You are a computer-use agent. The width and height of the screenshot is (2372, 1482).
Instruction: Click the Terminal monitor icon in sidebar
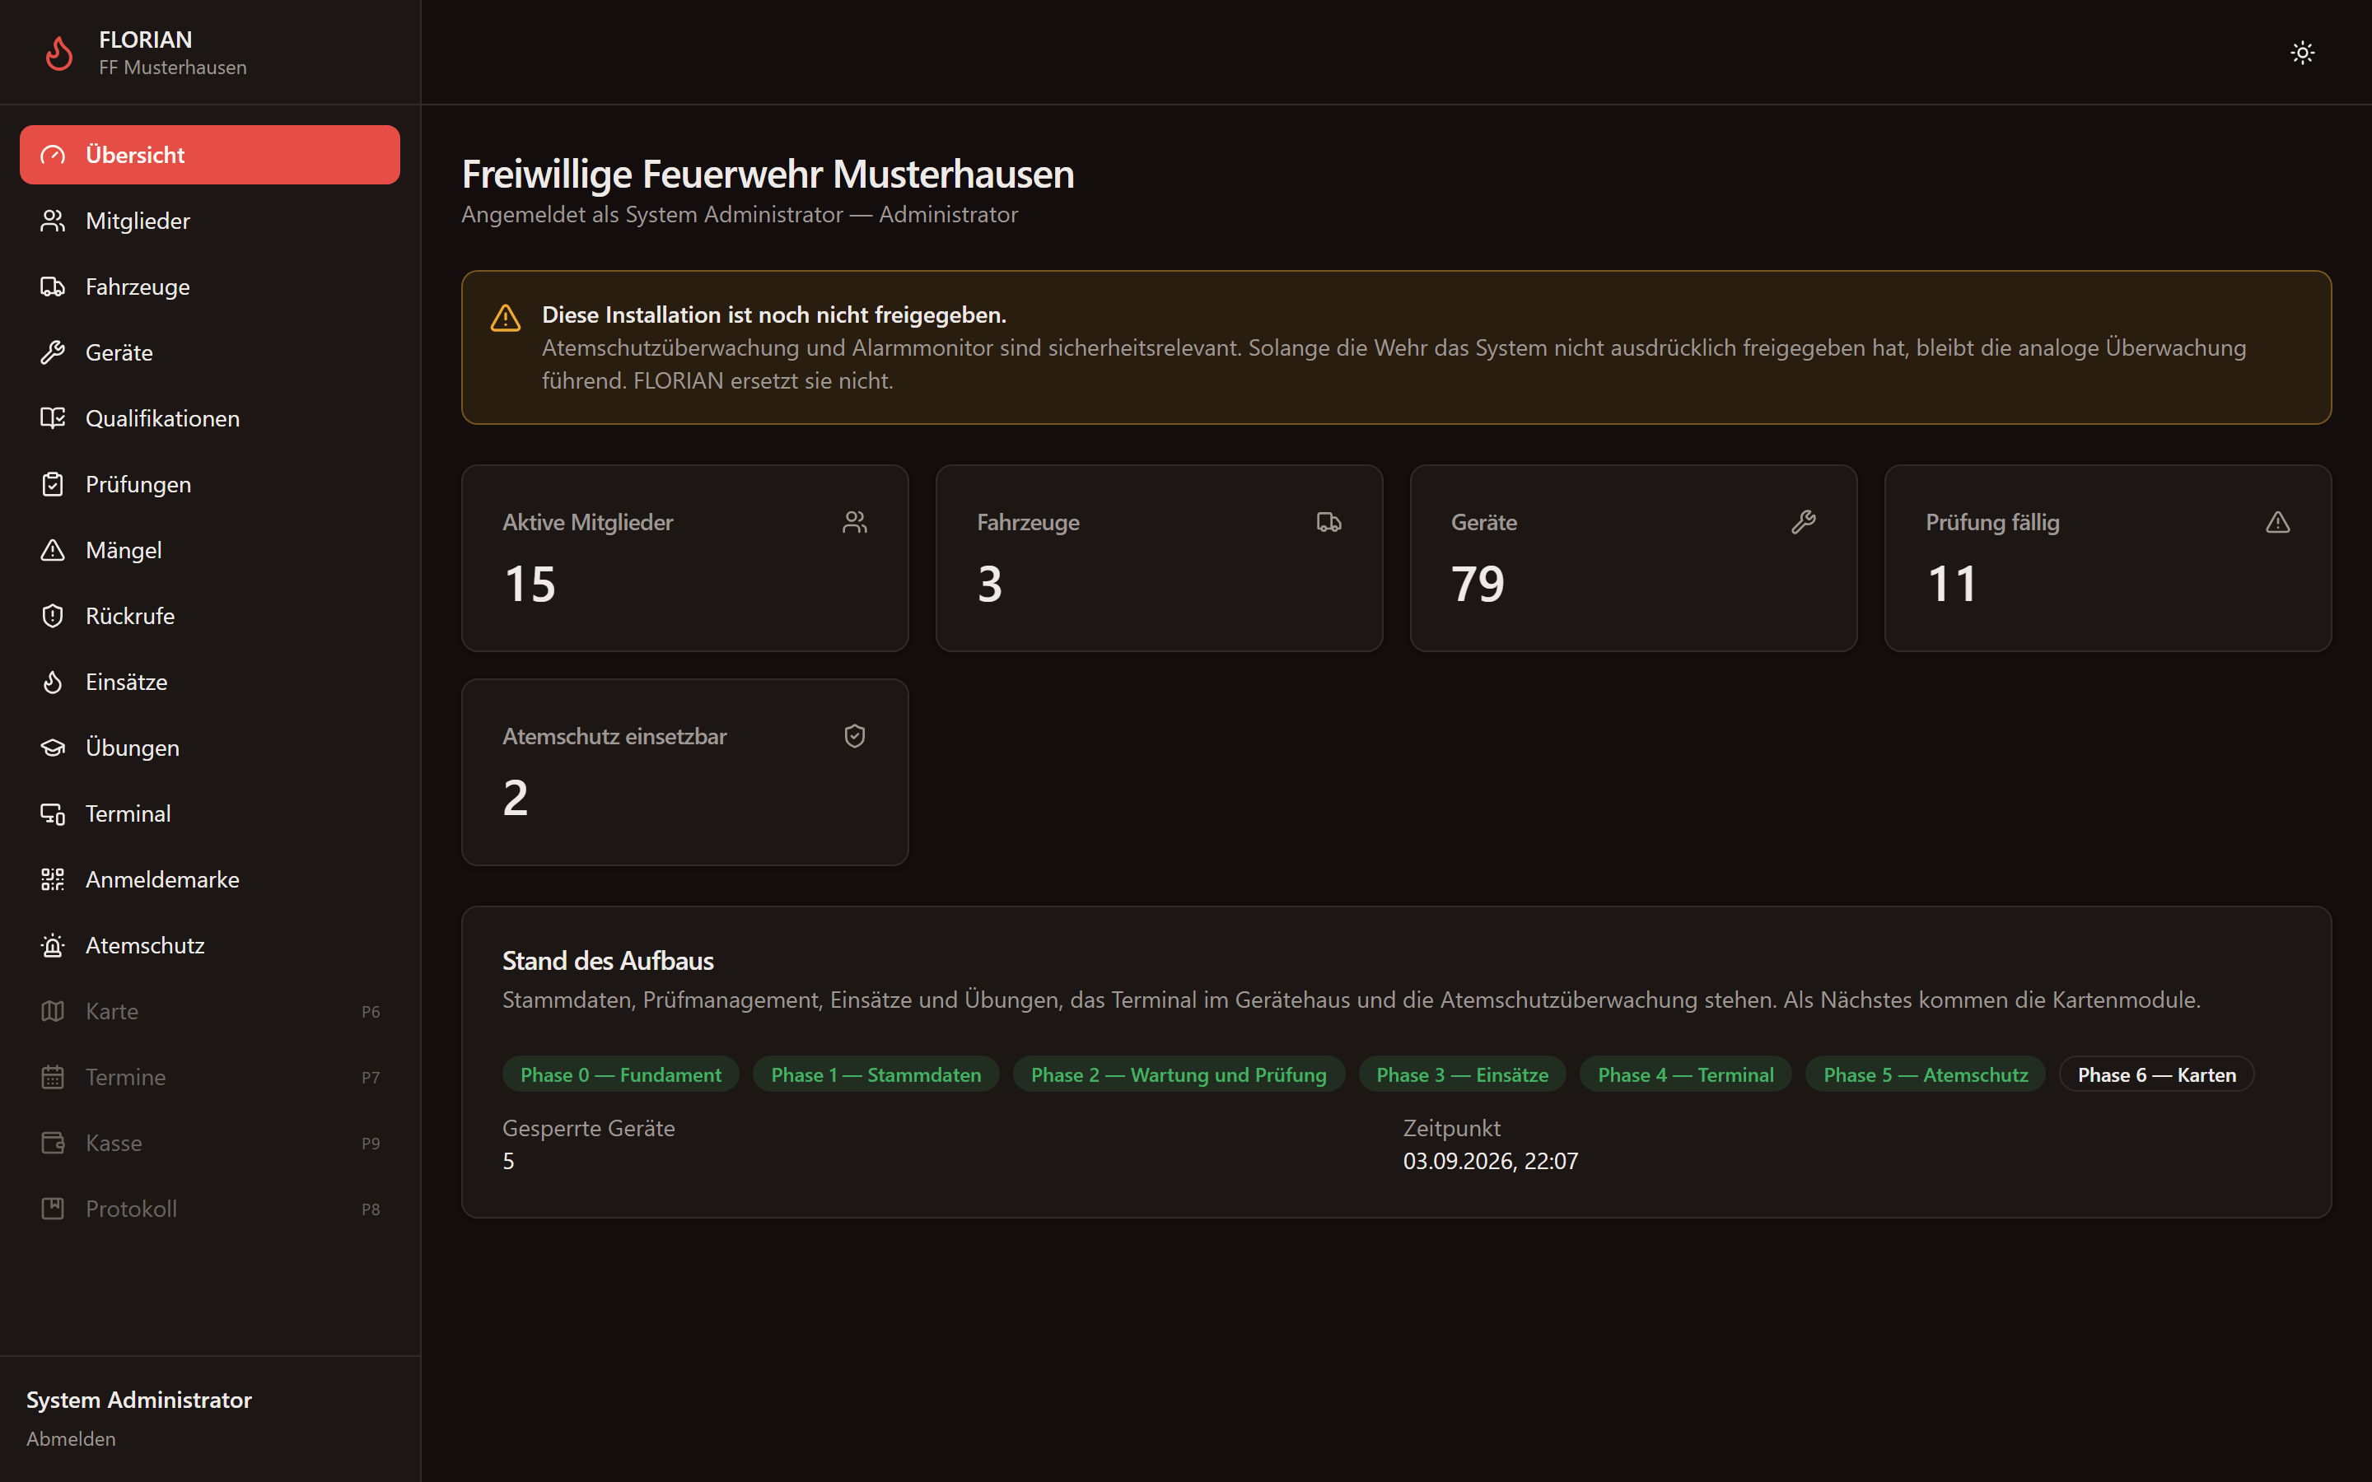point(53,813)
